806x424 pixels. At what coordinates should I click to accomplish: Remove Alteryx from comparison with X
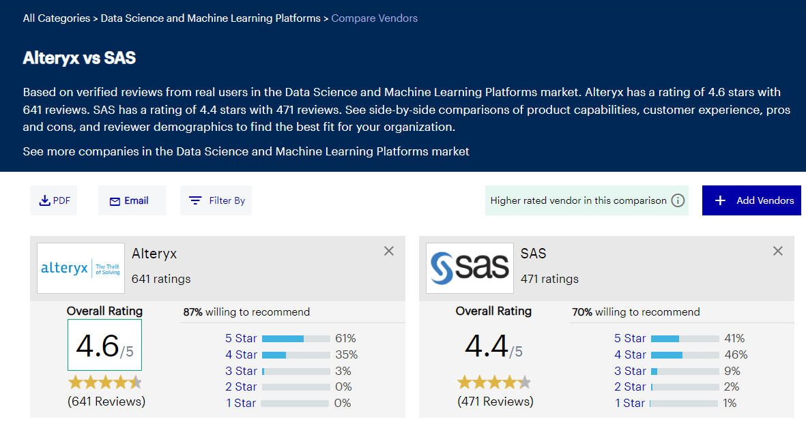(x=388, y=251)
